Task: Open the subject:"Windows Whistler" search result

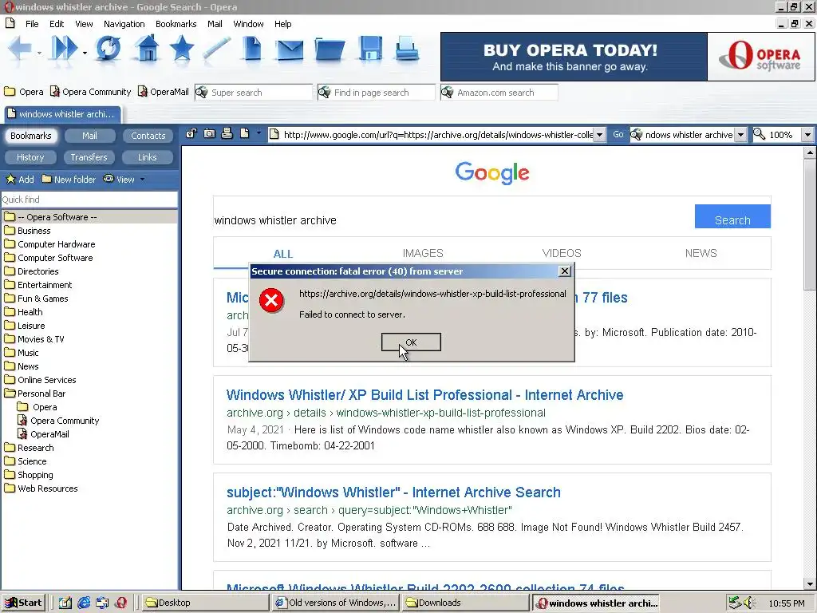Action: [393, 492]
